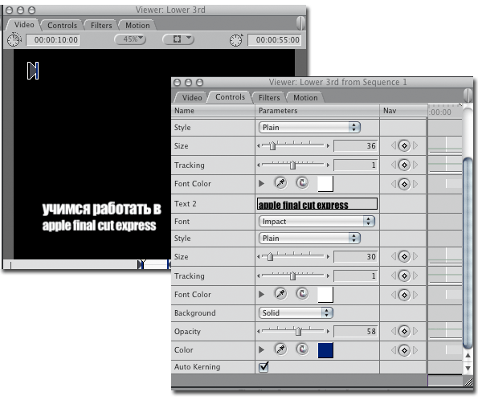This screenshot has width=478, height=400.
Task: Expand the first Font Color disclosure triangle
Action: pos(261,184)
